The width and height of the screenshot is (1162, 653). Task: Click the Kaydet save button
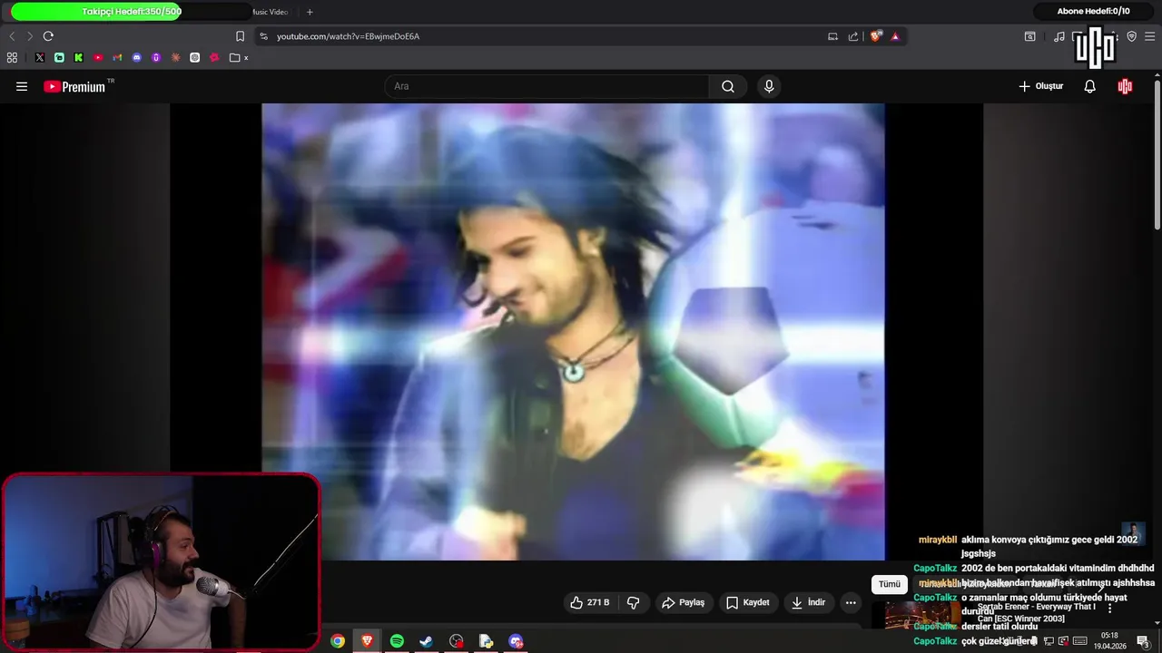click(748, 602)
